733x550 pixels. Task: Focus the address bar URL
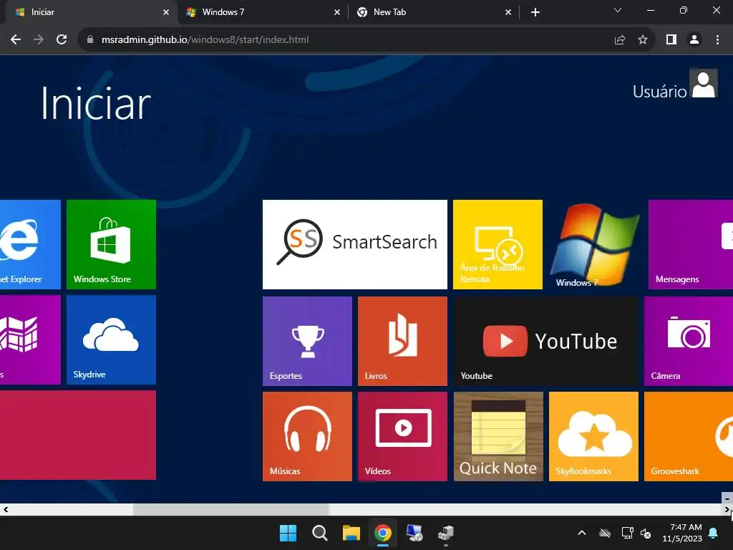pyautogui.click(x=205, y=40)
